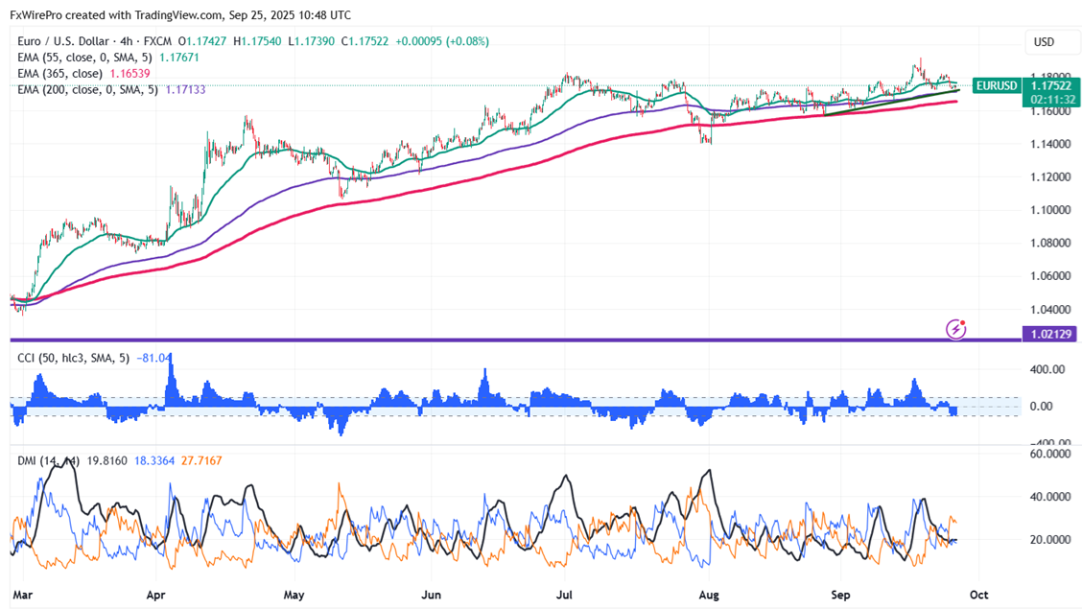
Task: Click the Jul label on time axis
Action: [564, 595]
